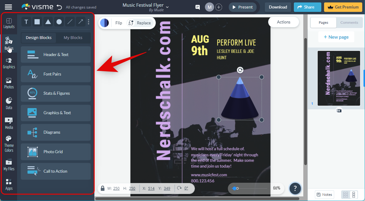Click the Download button
The height and width of the screenshot is (201, 365).
[x=278, y=7]
